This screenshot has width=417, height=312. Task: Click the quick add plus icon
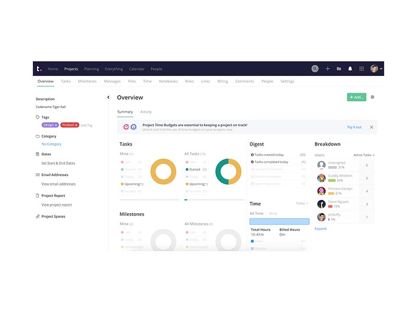[x=327, y=68]
